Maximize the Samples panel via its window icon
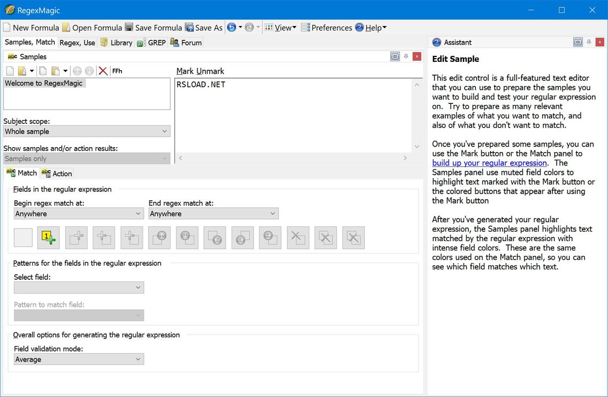The width and height of the screenshot is (608, 397). (x=395, y=56)
